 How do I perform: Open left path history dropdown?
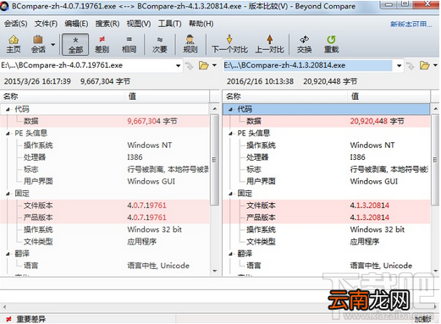178,66
